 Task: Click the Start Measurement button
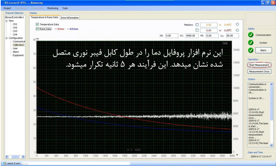click(x=259, y=65)
